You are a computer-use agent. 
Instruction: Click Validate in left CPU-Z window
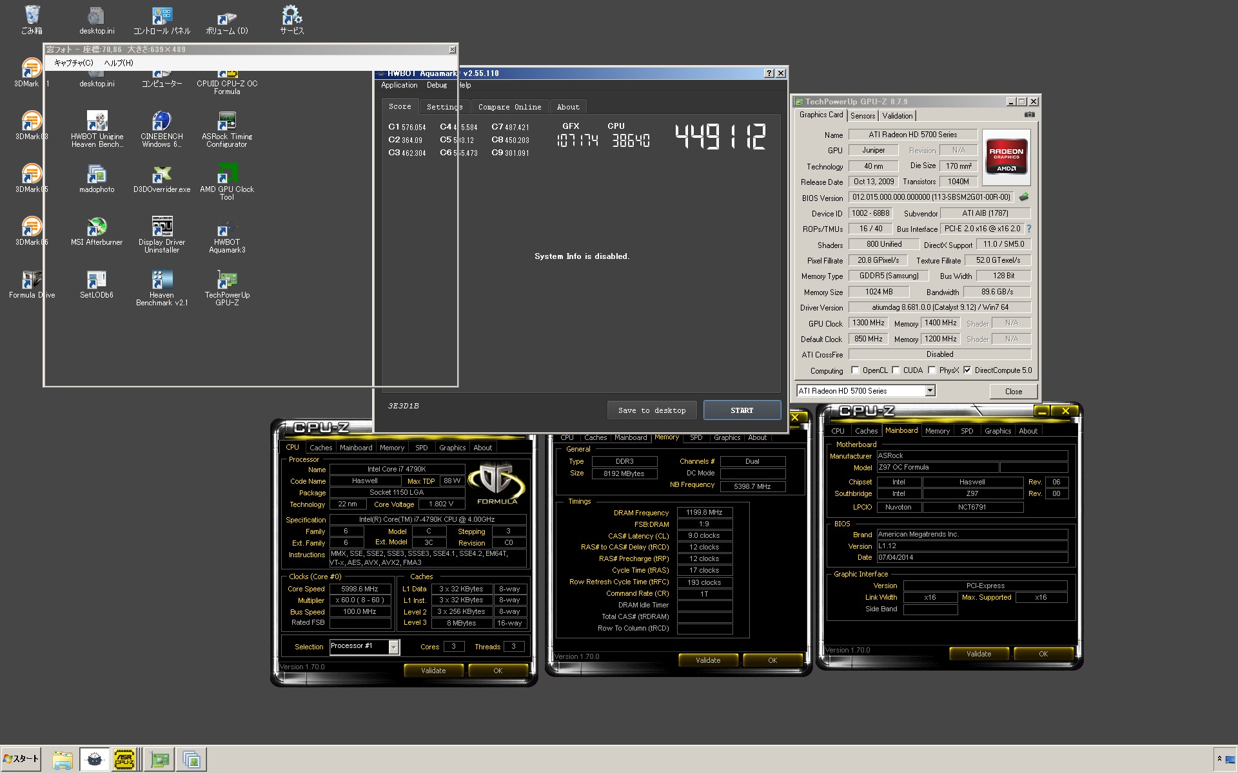[433, 671]
